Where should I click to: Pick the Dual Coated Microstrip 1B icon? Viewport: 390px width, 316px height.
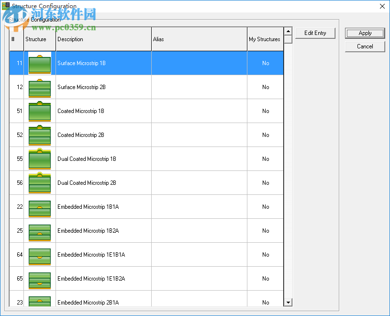pos(40,159)
